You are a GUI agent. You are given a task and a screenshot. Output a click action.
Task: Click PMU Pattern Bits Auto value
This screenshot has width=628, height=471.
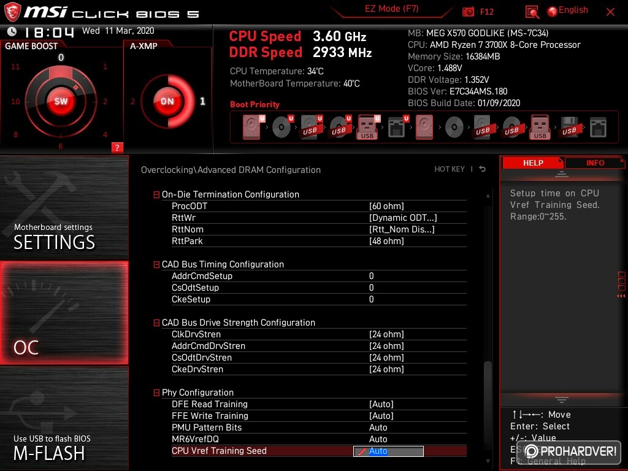coord(378,427)
